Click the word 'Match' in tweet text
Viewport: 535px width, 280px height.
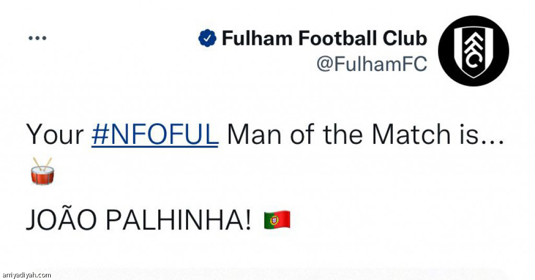point(411,135)
